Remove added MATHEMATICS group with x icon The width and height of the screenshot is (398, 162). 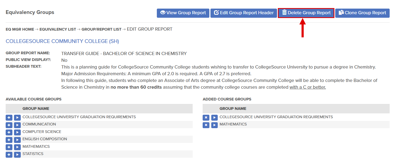(206, 125)
